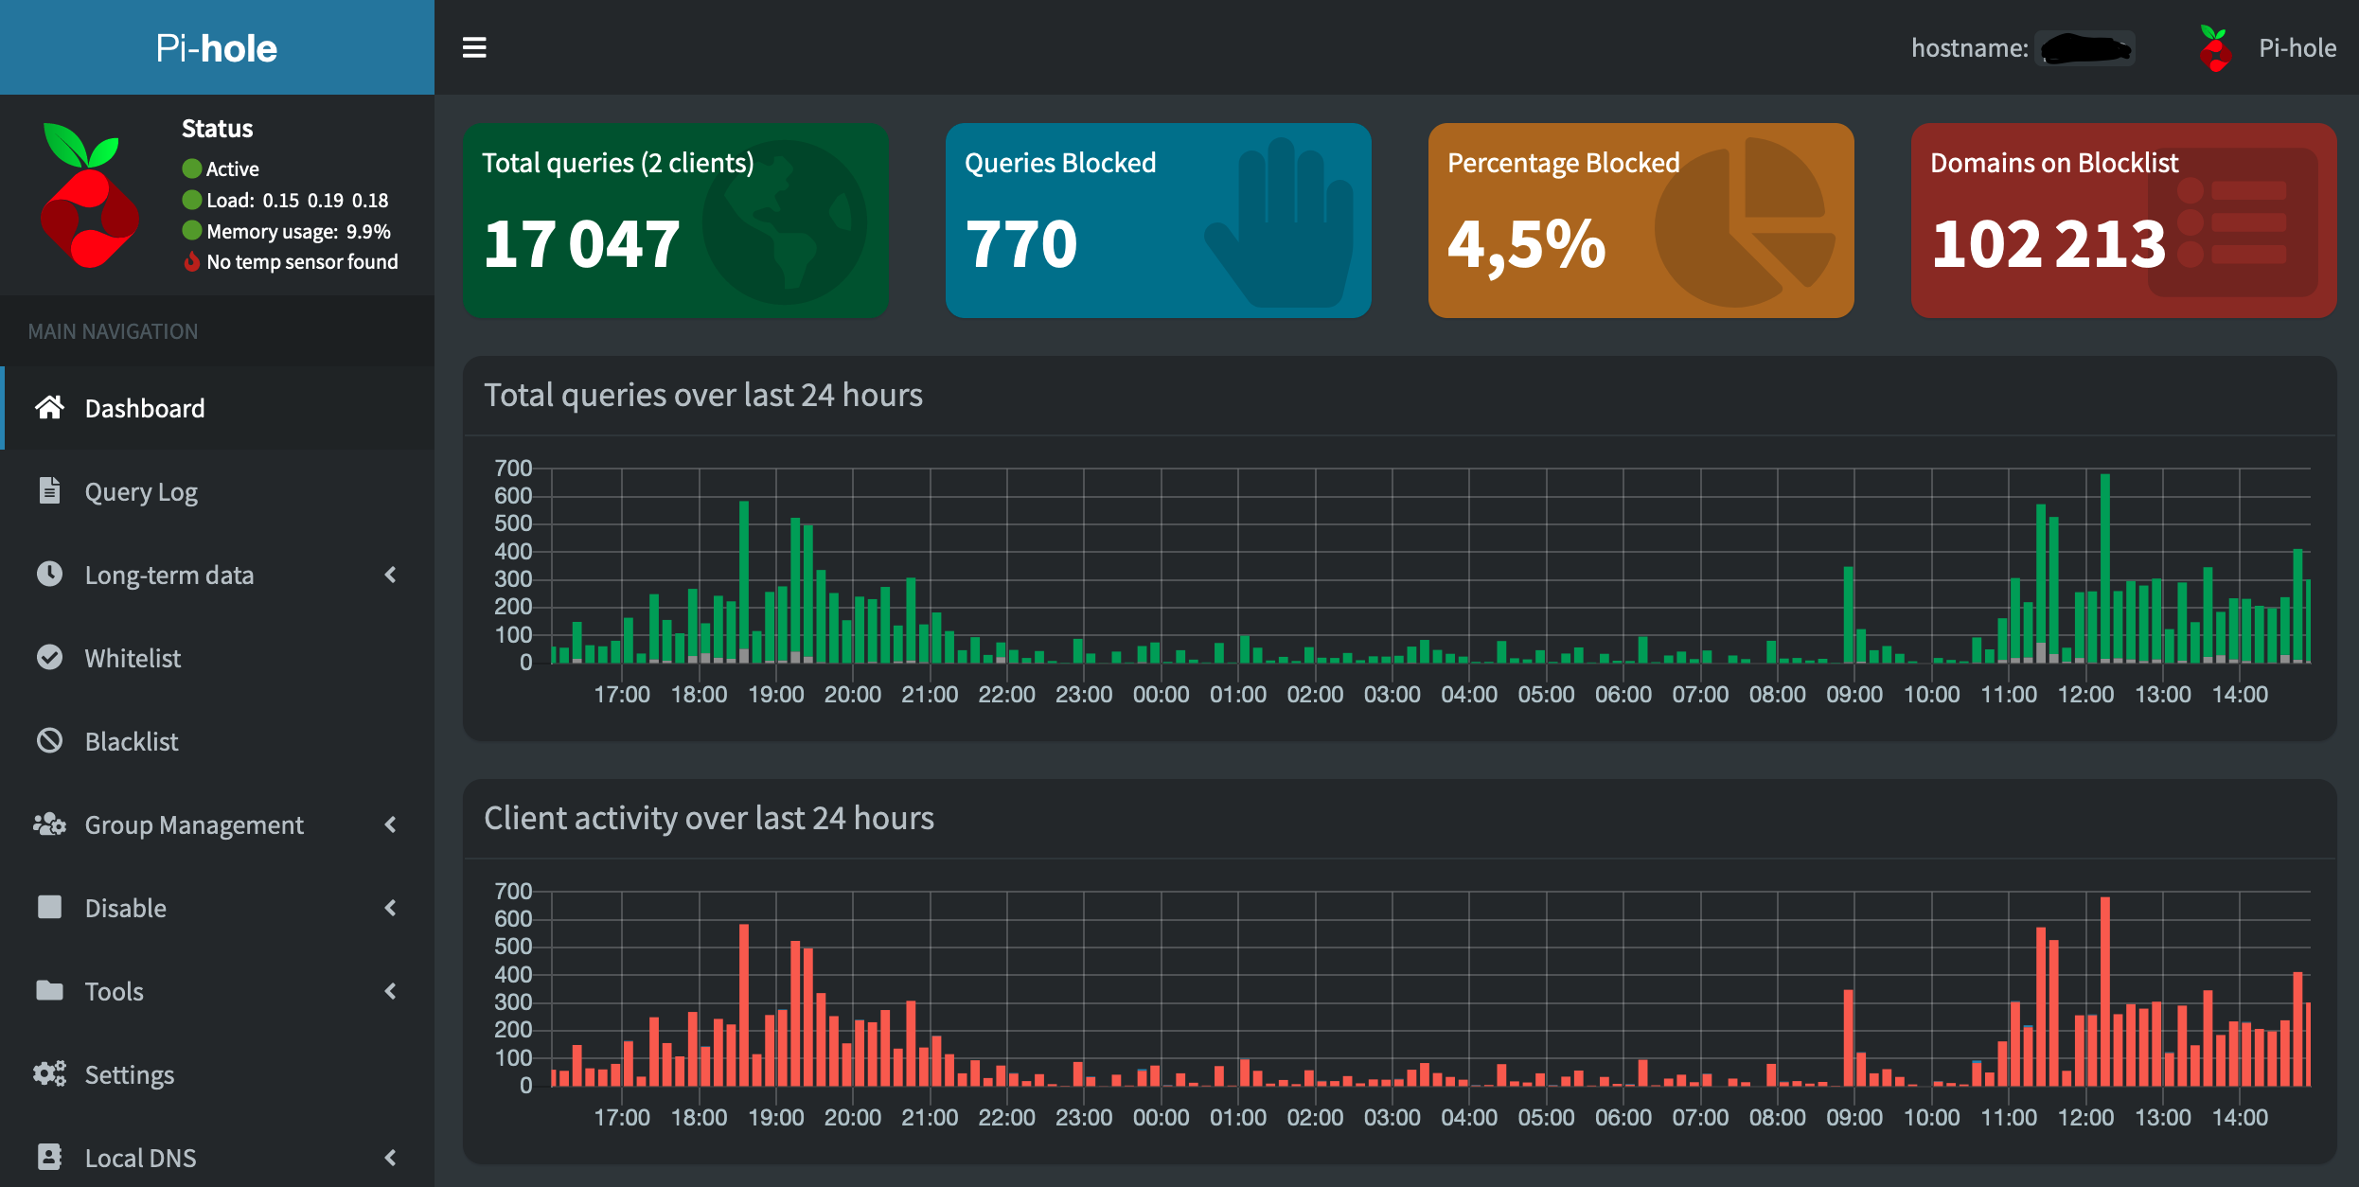Open the Blacklist menu item
The width and height of the screenshot is (2359, 1187).
pos(132,741)
